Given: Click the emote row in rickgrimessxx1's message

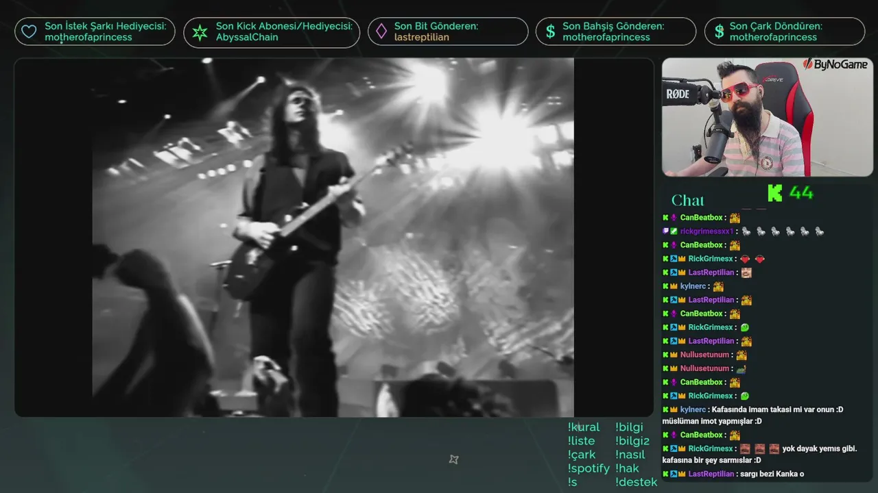Looking at the screenshot, I should click(783, 231).
